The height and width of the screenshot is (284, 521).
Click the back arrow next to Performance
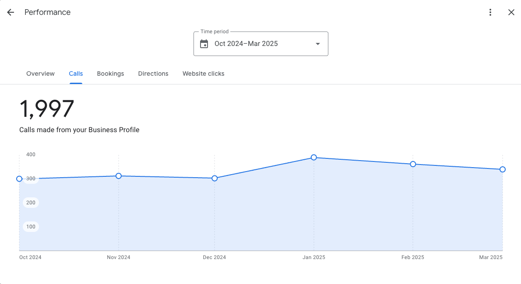click(x=11, y=12)
